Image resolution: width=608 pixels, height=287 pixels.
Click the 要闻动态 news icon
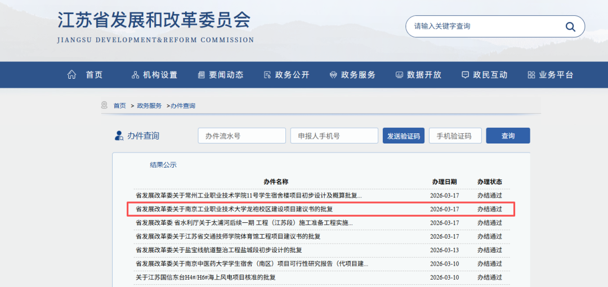click(201, 75)
